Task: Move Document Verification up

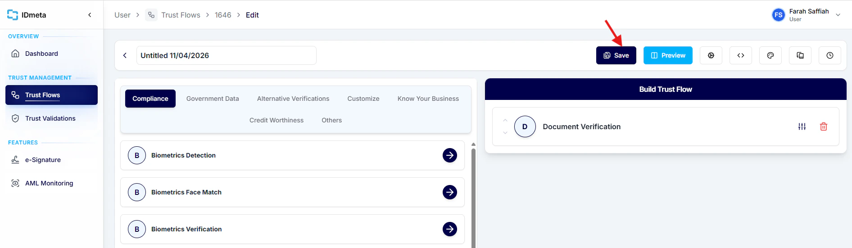Action: [505, 121]
